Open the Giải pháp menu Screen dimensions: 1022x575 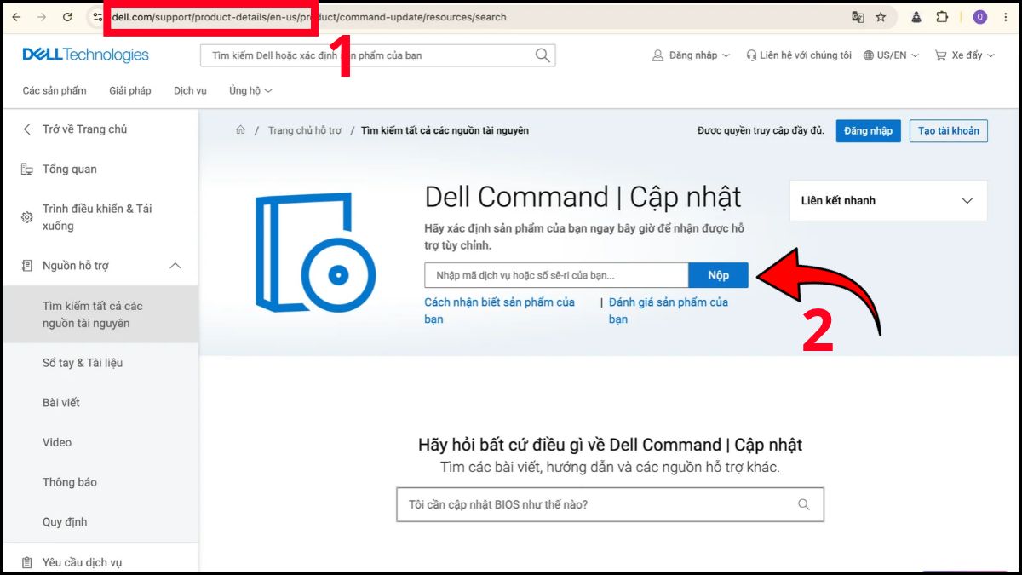pyautogui.click(x=130, y=90)
